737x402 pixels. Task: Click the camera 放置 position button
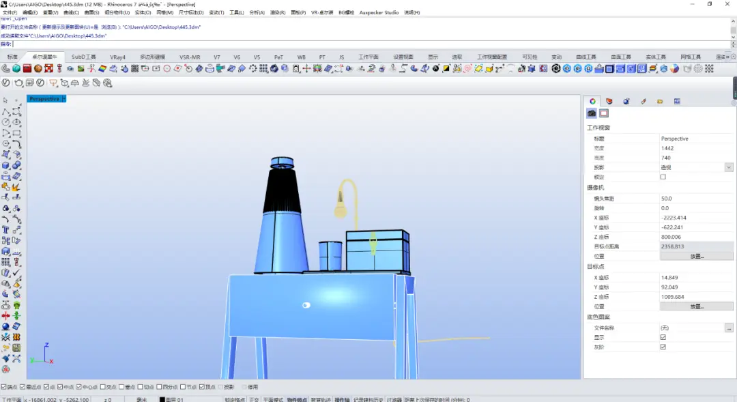[697, 256]
